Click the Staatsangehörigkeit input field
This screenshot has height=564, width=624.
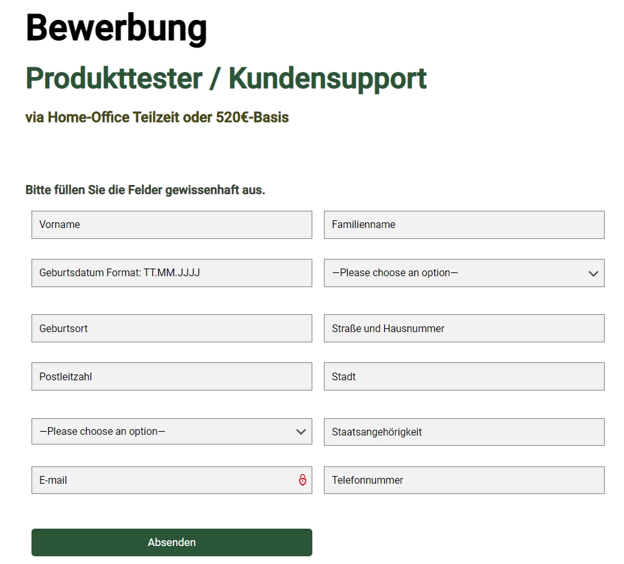point(464,432)
